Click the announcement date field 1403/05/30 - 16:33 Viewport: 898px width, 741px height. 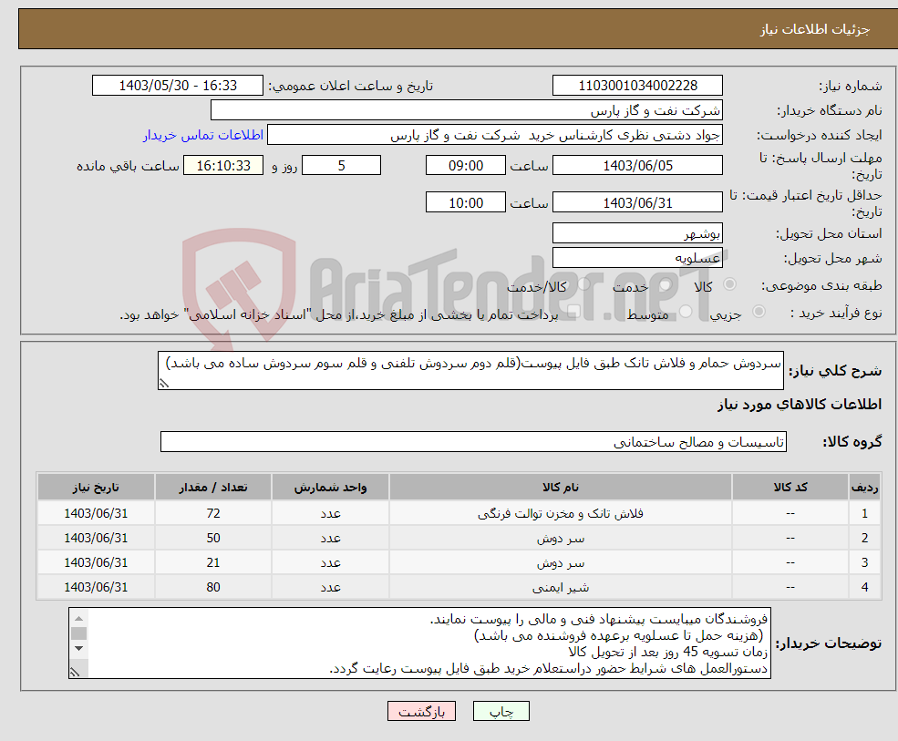point(178,86)
